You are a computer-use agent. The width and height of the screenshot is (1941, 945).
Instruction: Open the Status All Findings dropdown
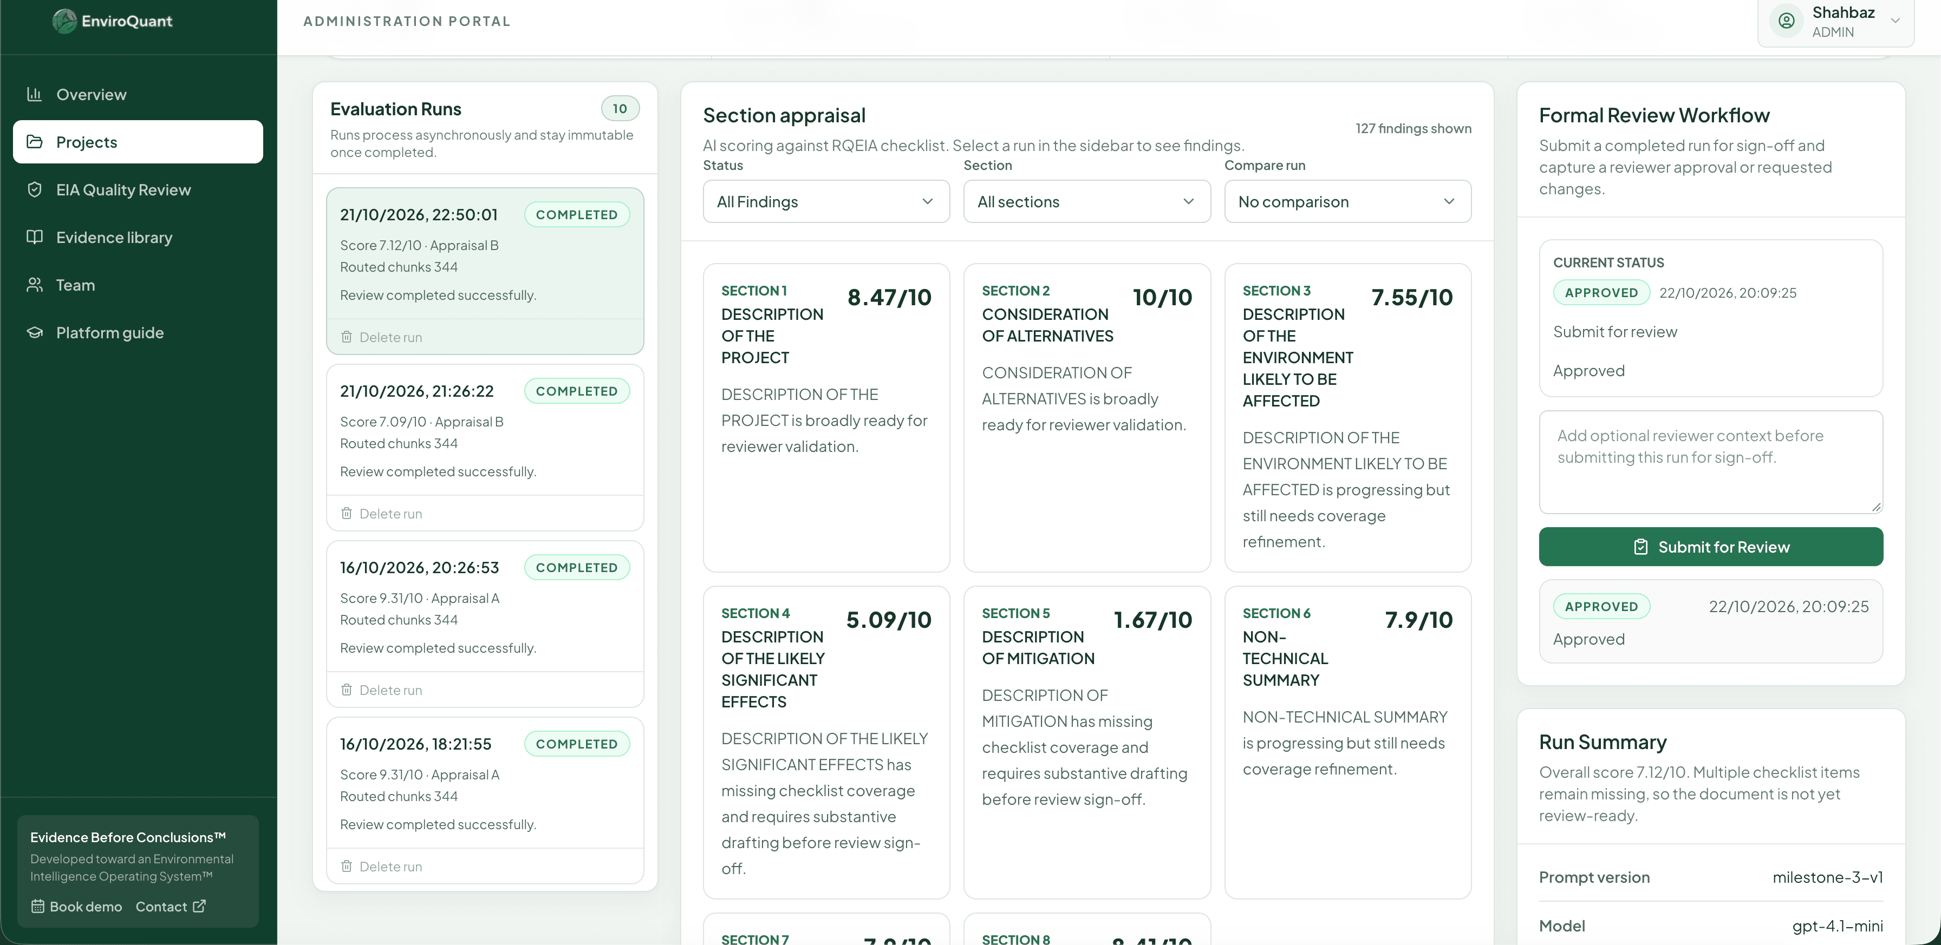(x=826, y=201)
